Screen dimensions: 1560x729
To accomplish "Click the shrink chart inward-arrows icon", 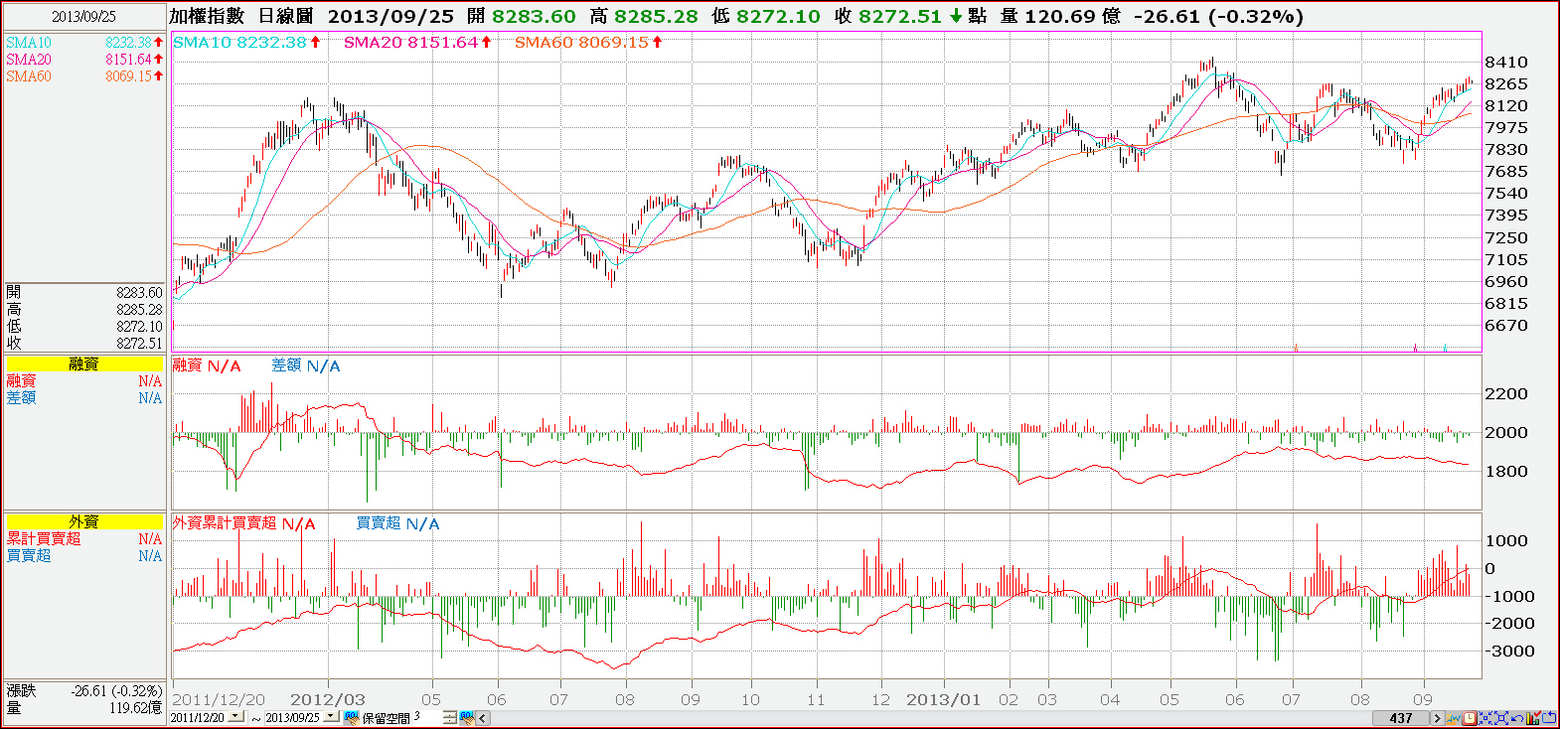I will (x=1485, y=718).
